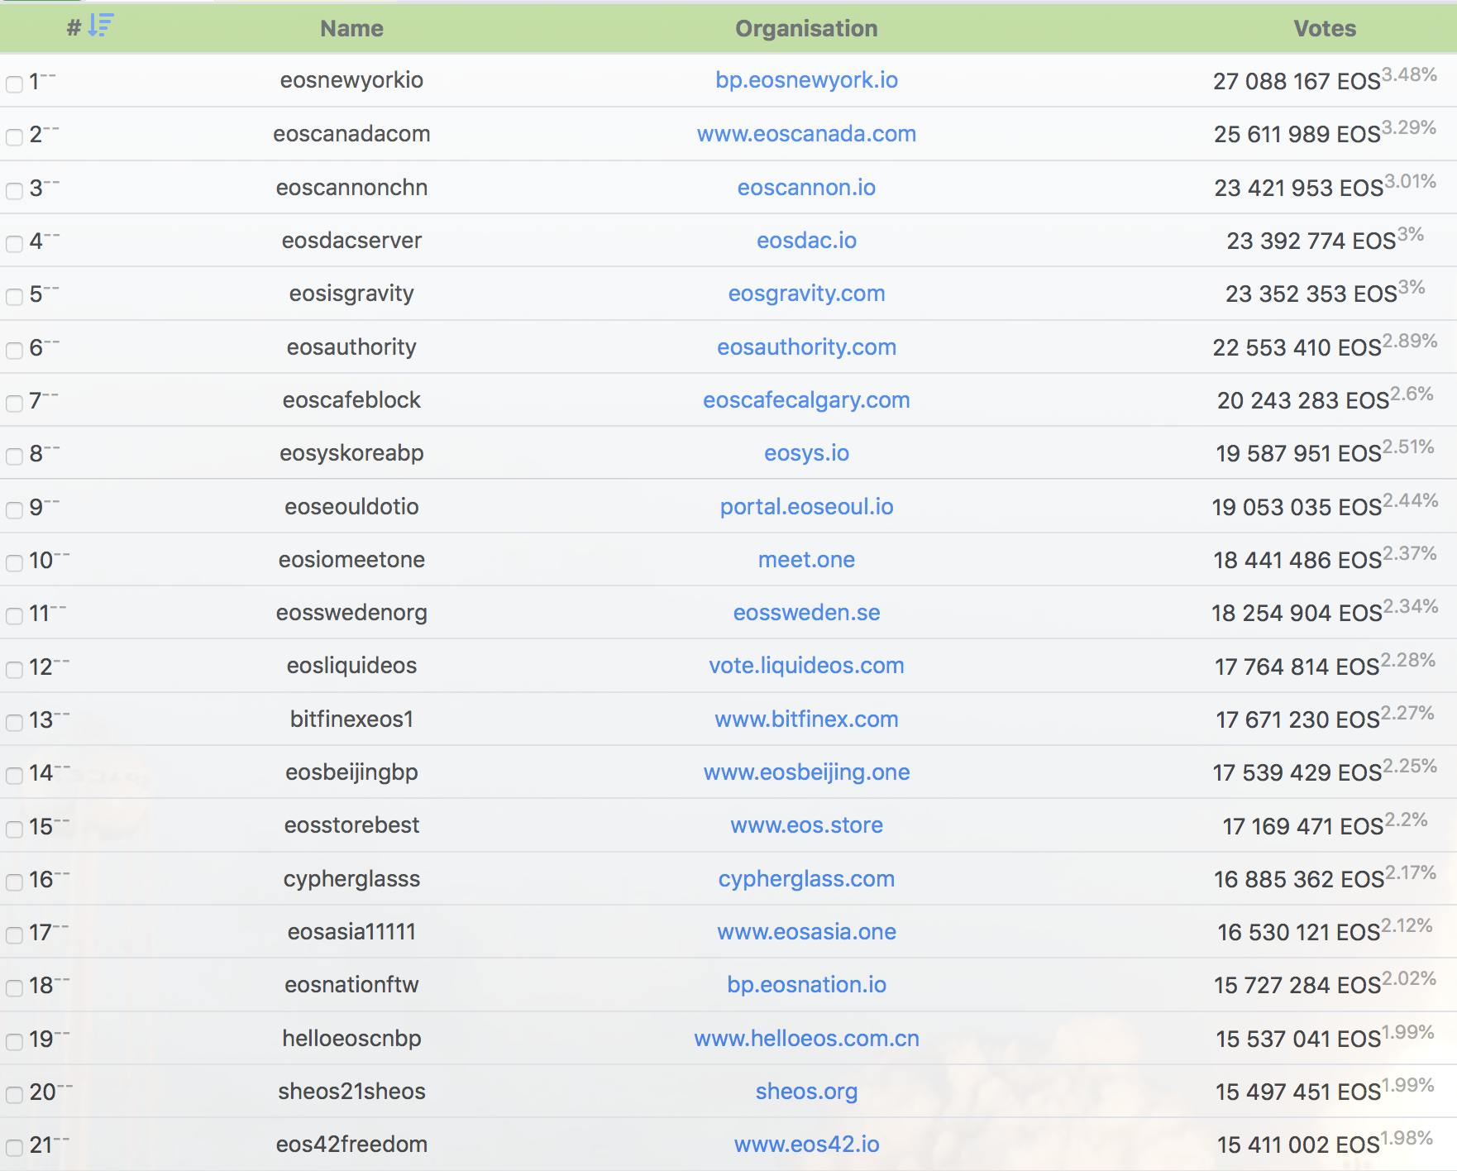Check the eosbeijingbp checkbox
The image size is (1457, 1171).
pos(14,776)
